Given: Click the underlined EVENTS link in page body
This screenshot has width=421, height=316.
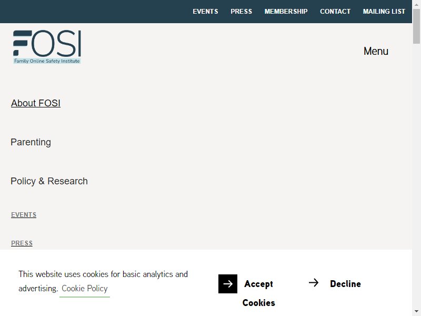Looking at the screenshot, I should (x=24, y=215).
